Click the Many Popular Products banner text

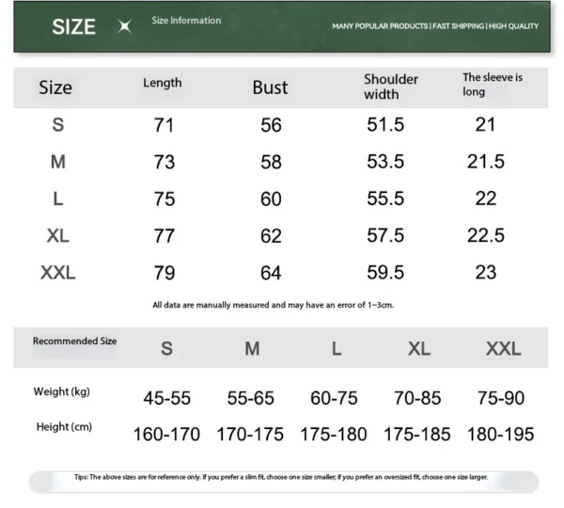pyautogui.click(x=435, y=26)
